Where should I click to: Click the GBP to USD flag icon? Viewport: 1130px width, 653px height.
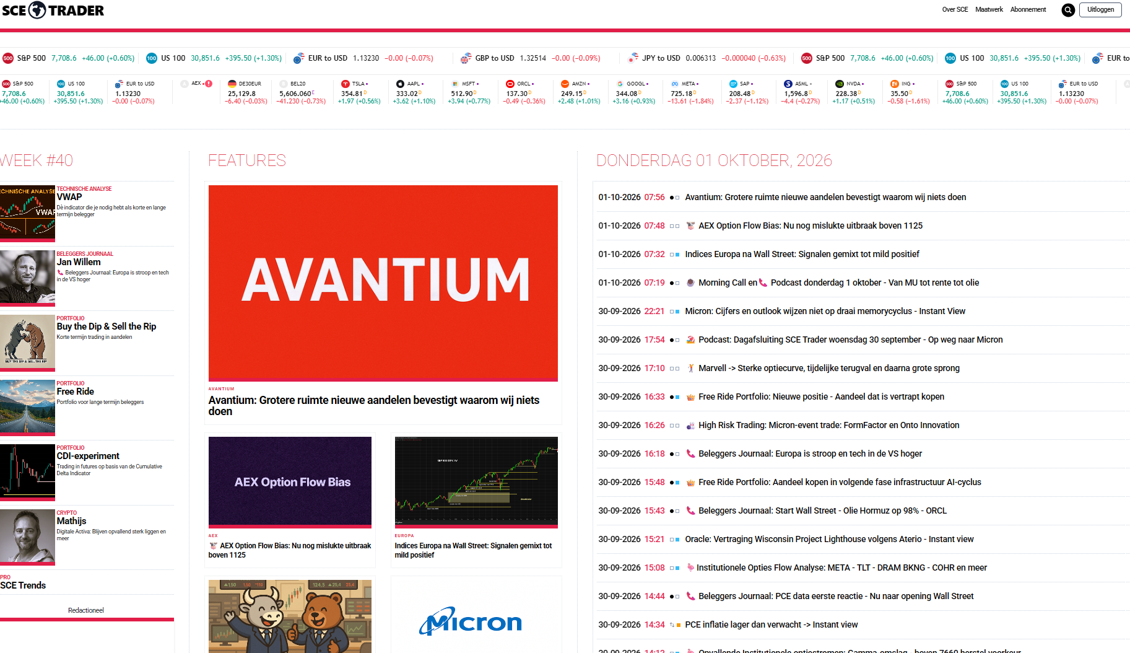[466, 58]
